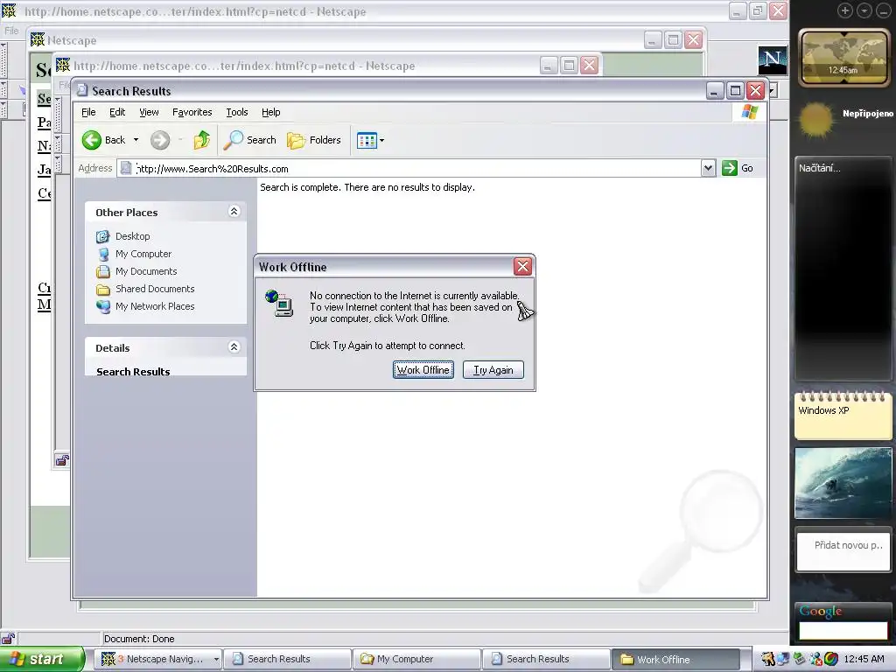896x672 pixels.
Task: Select the Work Offline taskbar button
Action: point(675,659)
